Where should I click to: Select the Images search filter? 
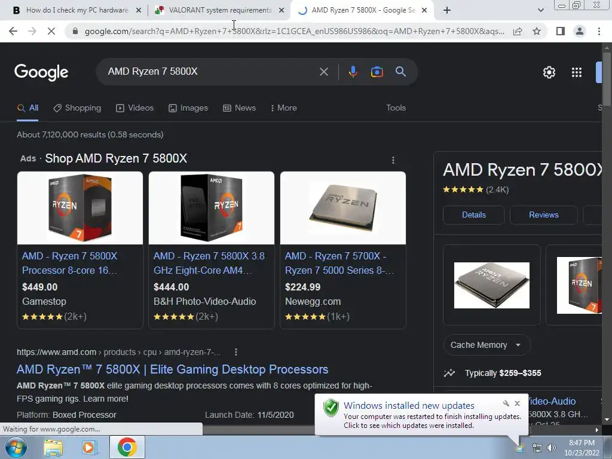(188, 108)
